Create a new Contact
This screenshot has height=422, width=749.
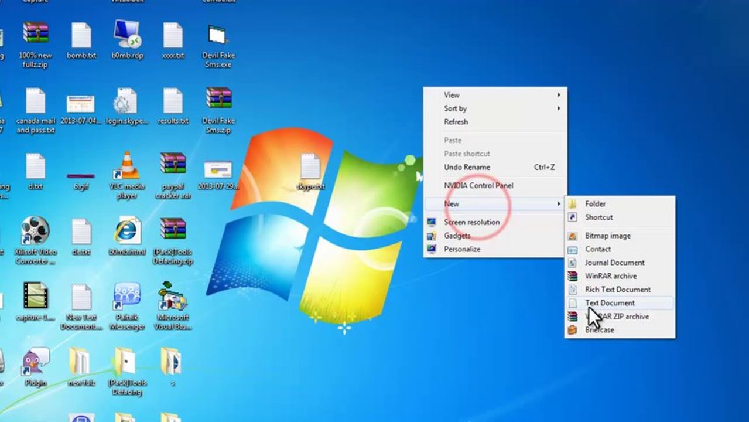pos(620,249)
